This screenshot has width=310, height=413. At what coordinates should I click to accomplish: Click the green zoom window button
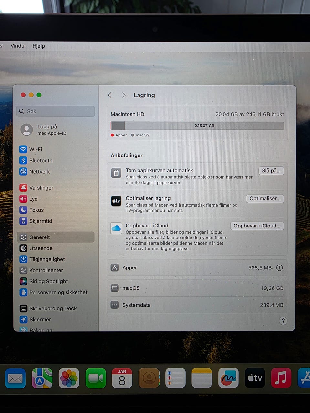39,95
